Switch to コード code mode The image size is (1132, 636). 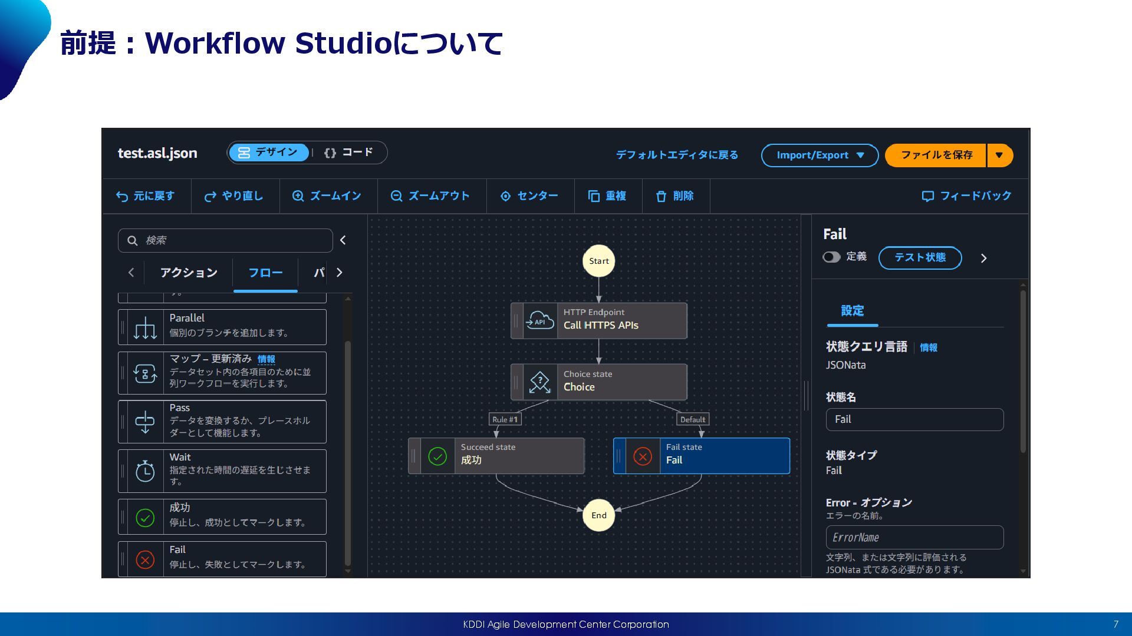point(349,153)
